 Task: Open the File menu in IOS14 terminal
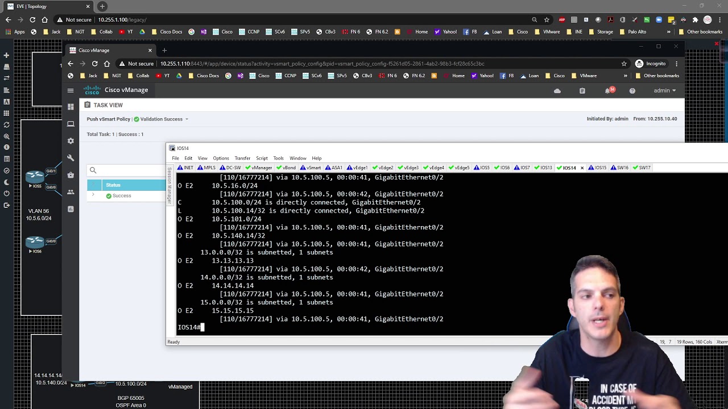pos(176,158)
